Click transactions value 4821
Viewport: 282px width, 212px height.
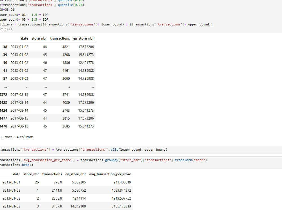66,47
